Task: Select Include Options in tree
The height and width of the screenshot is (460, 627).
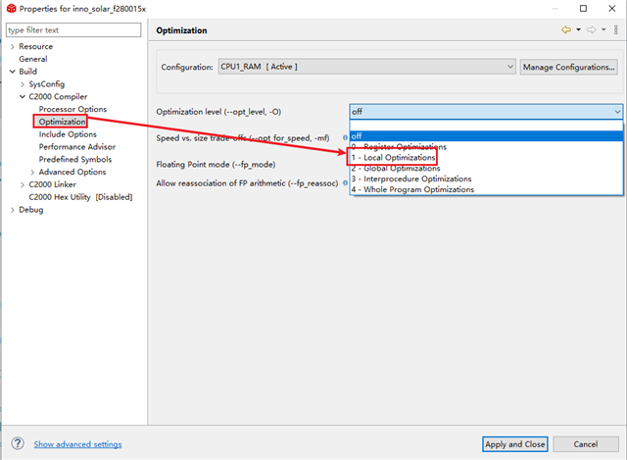Action: pos(68,134)
